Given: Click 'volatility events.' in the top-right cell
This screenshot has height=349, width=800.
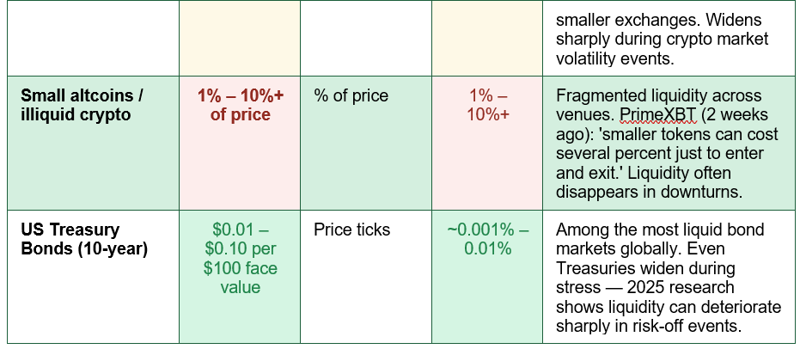Looking at the screenshot, I should [x=614, y=58].
